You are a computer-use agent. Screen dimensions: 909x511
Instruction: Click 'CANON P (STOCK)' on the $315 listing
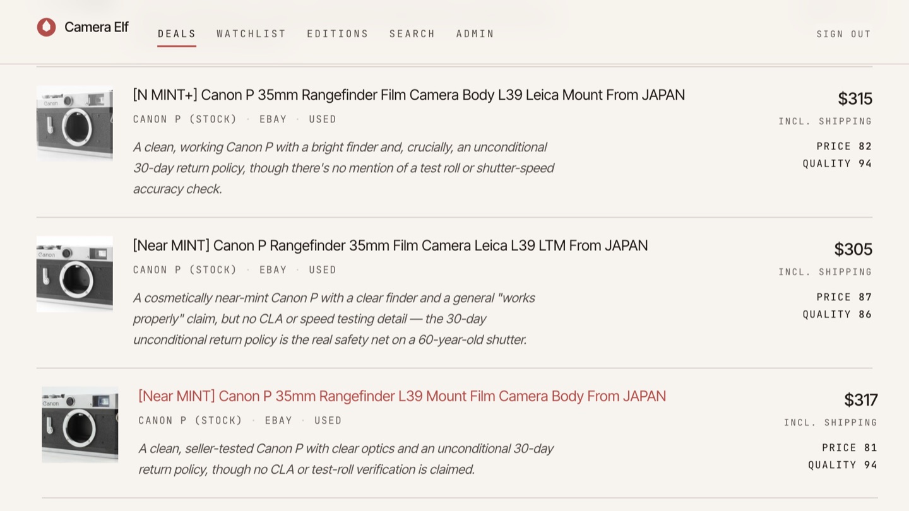[185, 119]
